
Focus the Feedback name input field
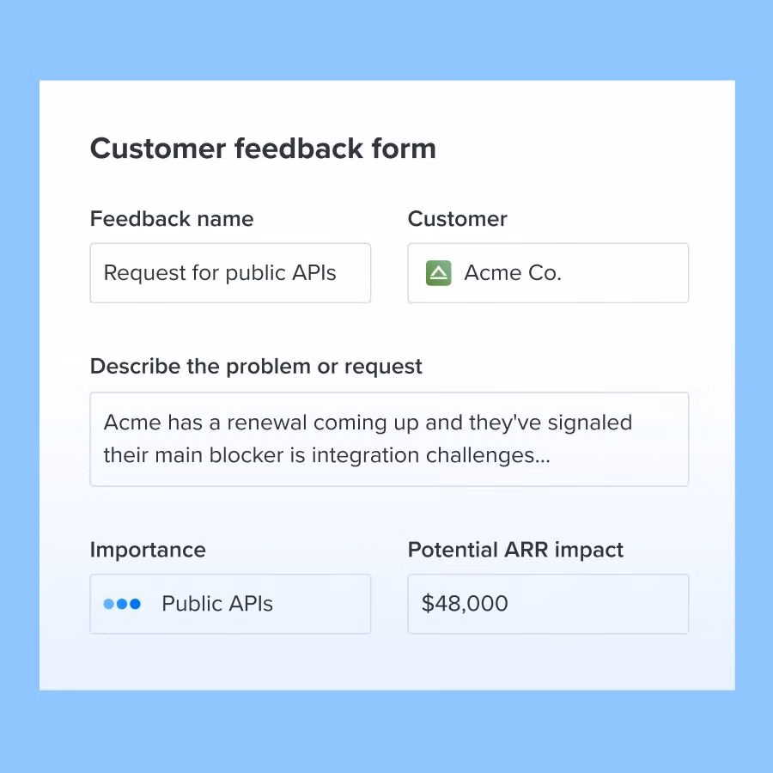pos(230,273)
